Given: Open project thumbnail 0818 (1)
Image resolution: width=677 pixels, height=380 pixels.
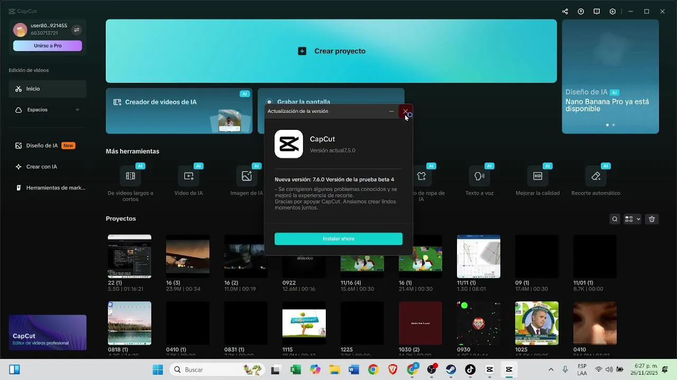Looking at the screenshot, I should click(130, 323).
